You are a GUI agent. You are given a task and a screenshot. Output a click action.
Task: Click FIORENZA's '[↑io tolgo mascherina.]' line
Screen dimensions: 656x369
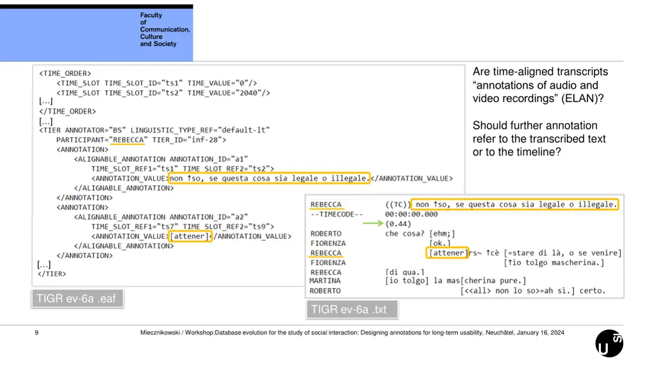pos(555,263)
